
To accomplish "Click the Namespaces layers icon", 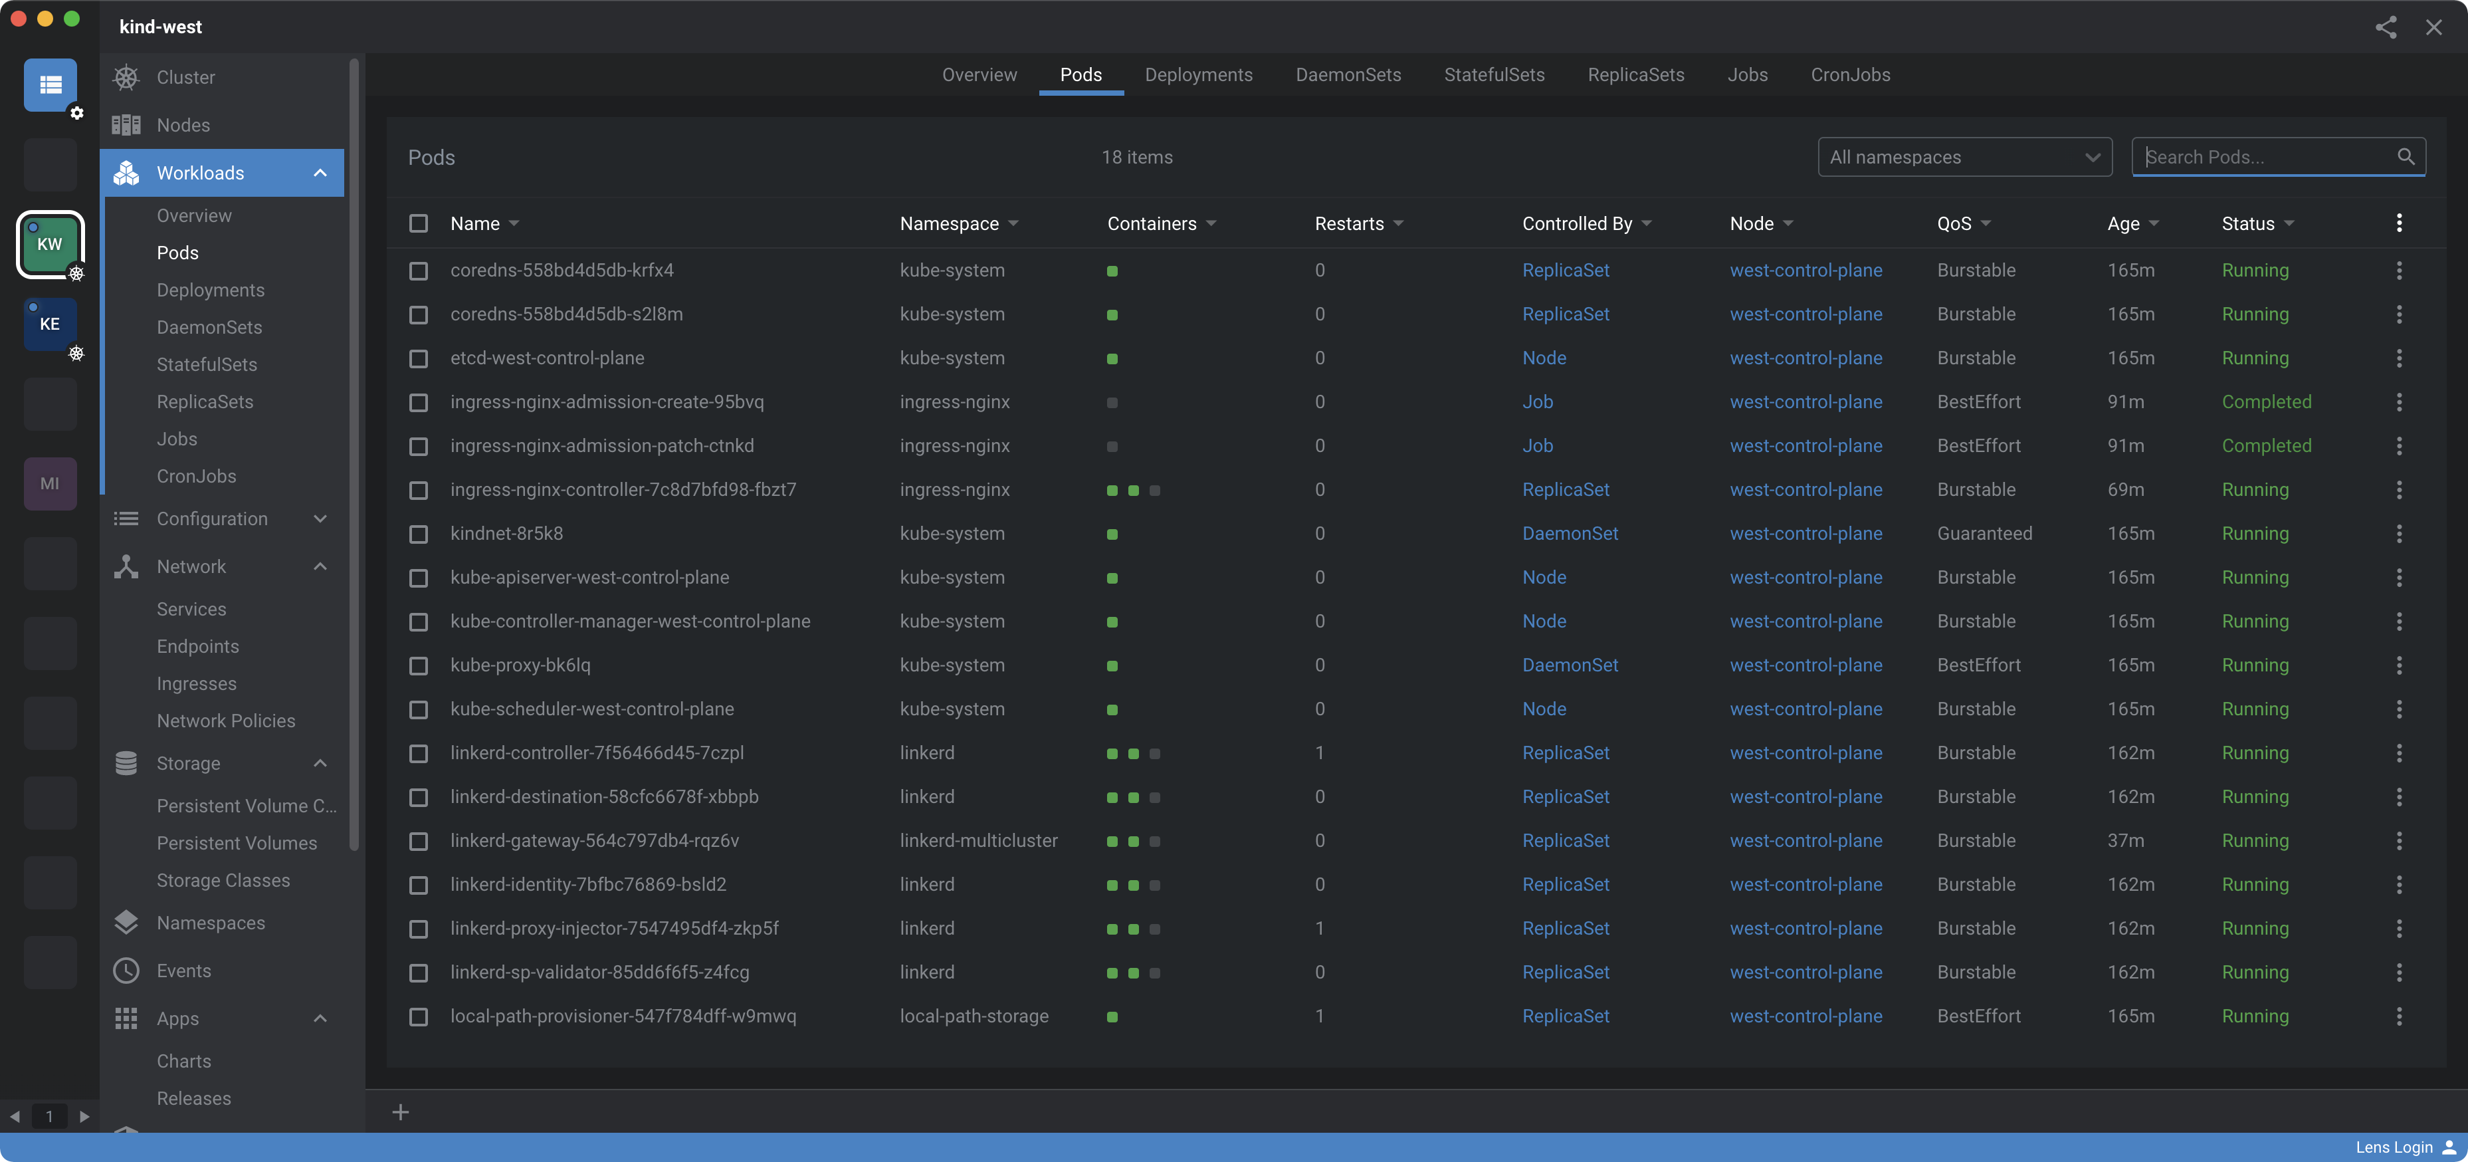I will point(126,922).
